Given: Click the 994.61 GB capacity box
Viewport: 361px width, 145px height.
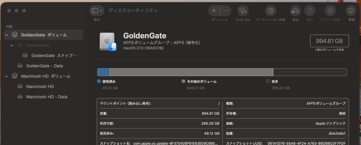Looking at the screenshot, I should tap(330, 41).
